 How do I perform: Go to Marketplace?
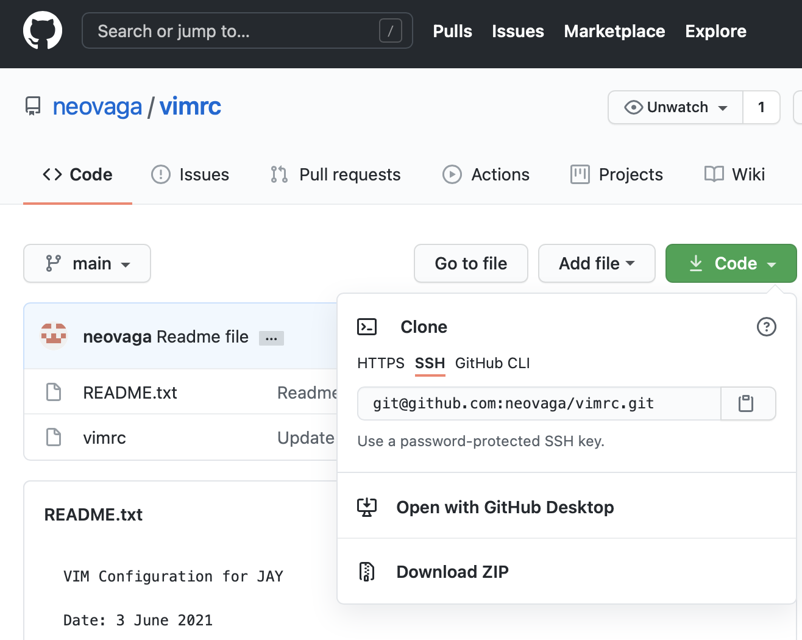click(614, 31)
